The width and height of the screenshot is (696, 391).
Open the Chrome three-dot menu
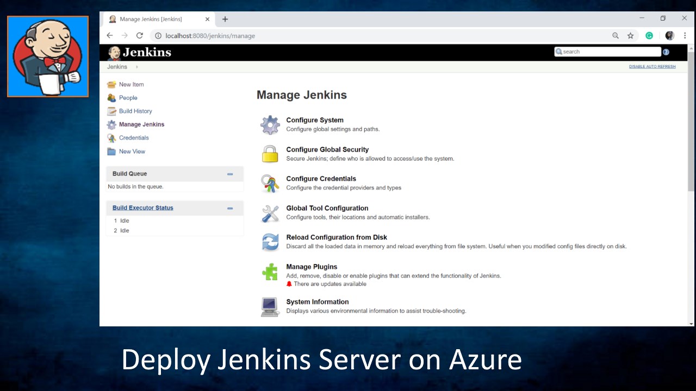(x=685, y=36)
